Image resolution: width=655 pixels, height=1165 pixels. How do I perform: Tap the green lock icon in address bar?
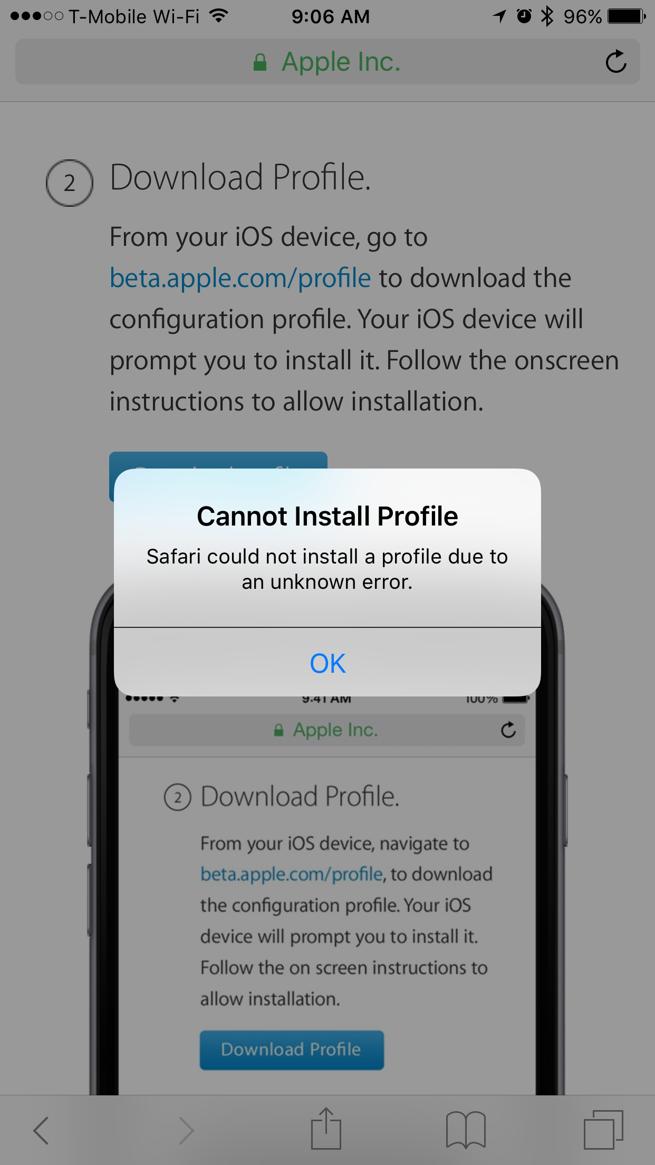(260, 62)
